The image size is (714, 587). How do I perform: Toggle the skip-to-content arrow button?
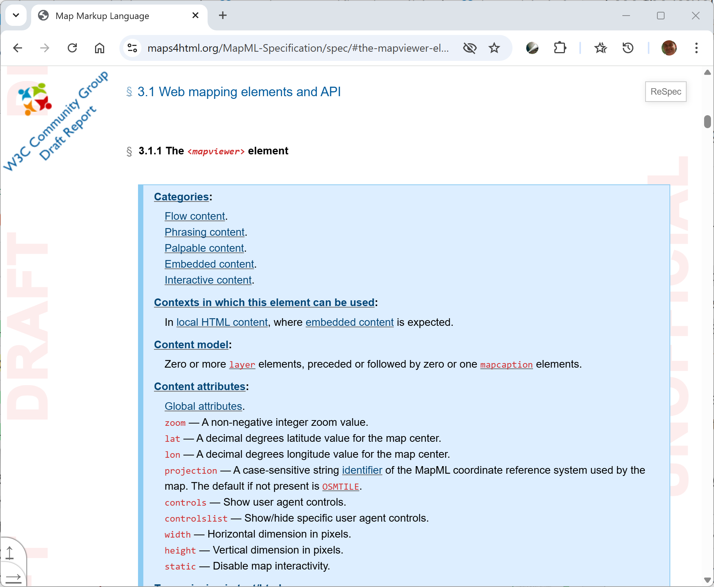point(14,578)
